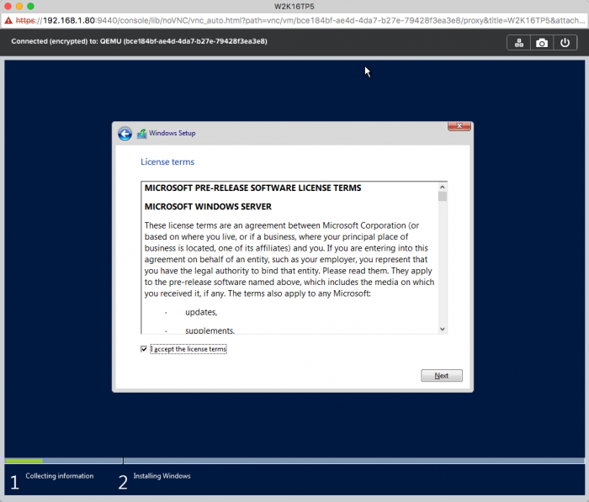Click the 'Connected (encrypted) to: QEMU' status
This screenshot has width=589, height=502.
tap(139, 41)
